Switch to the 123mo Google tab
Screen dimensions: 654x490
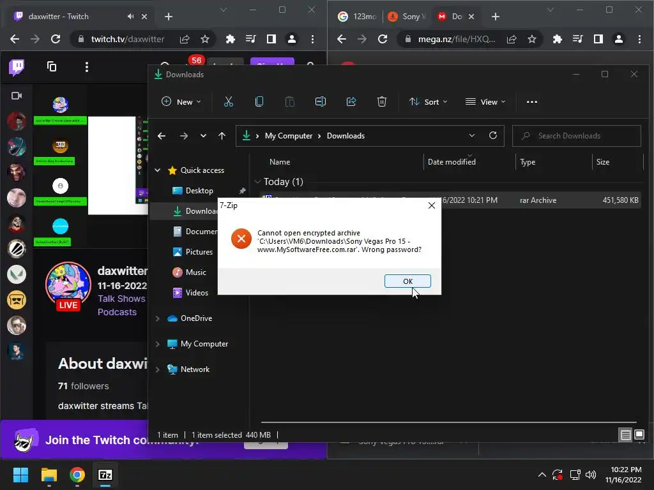(356, 16)
